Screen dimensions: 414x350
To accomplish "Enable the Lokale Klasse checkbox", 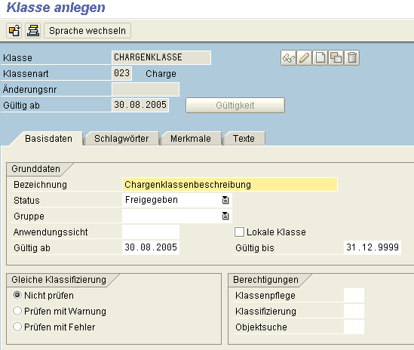I will click(x=239, y=232).
